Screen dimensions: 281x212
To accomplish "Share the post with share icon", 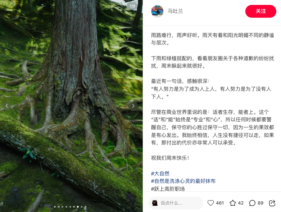I will tap(272, 203).
